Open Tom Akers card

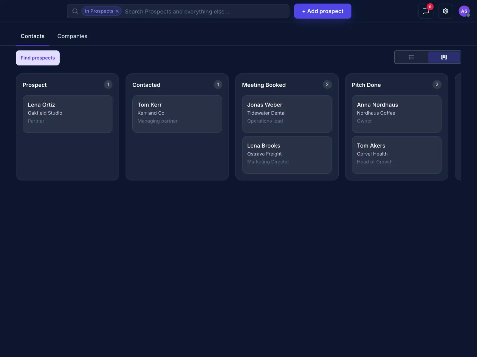coord(397,155)
